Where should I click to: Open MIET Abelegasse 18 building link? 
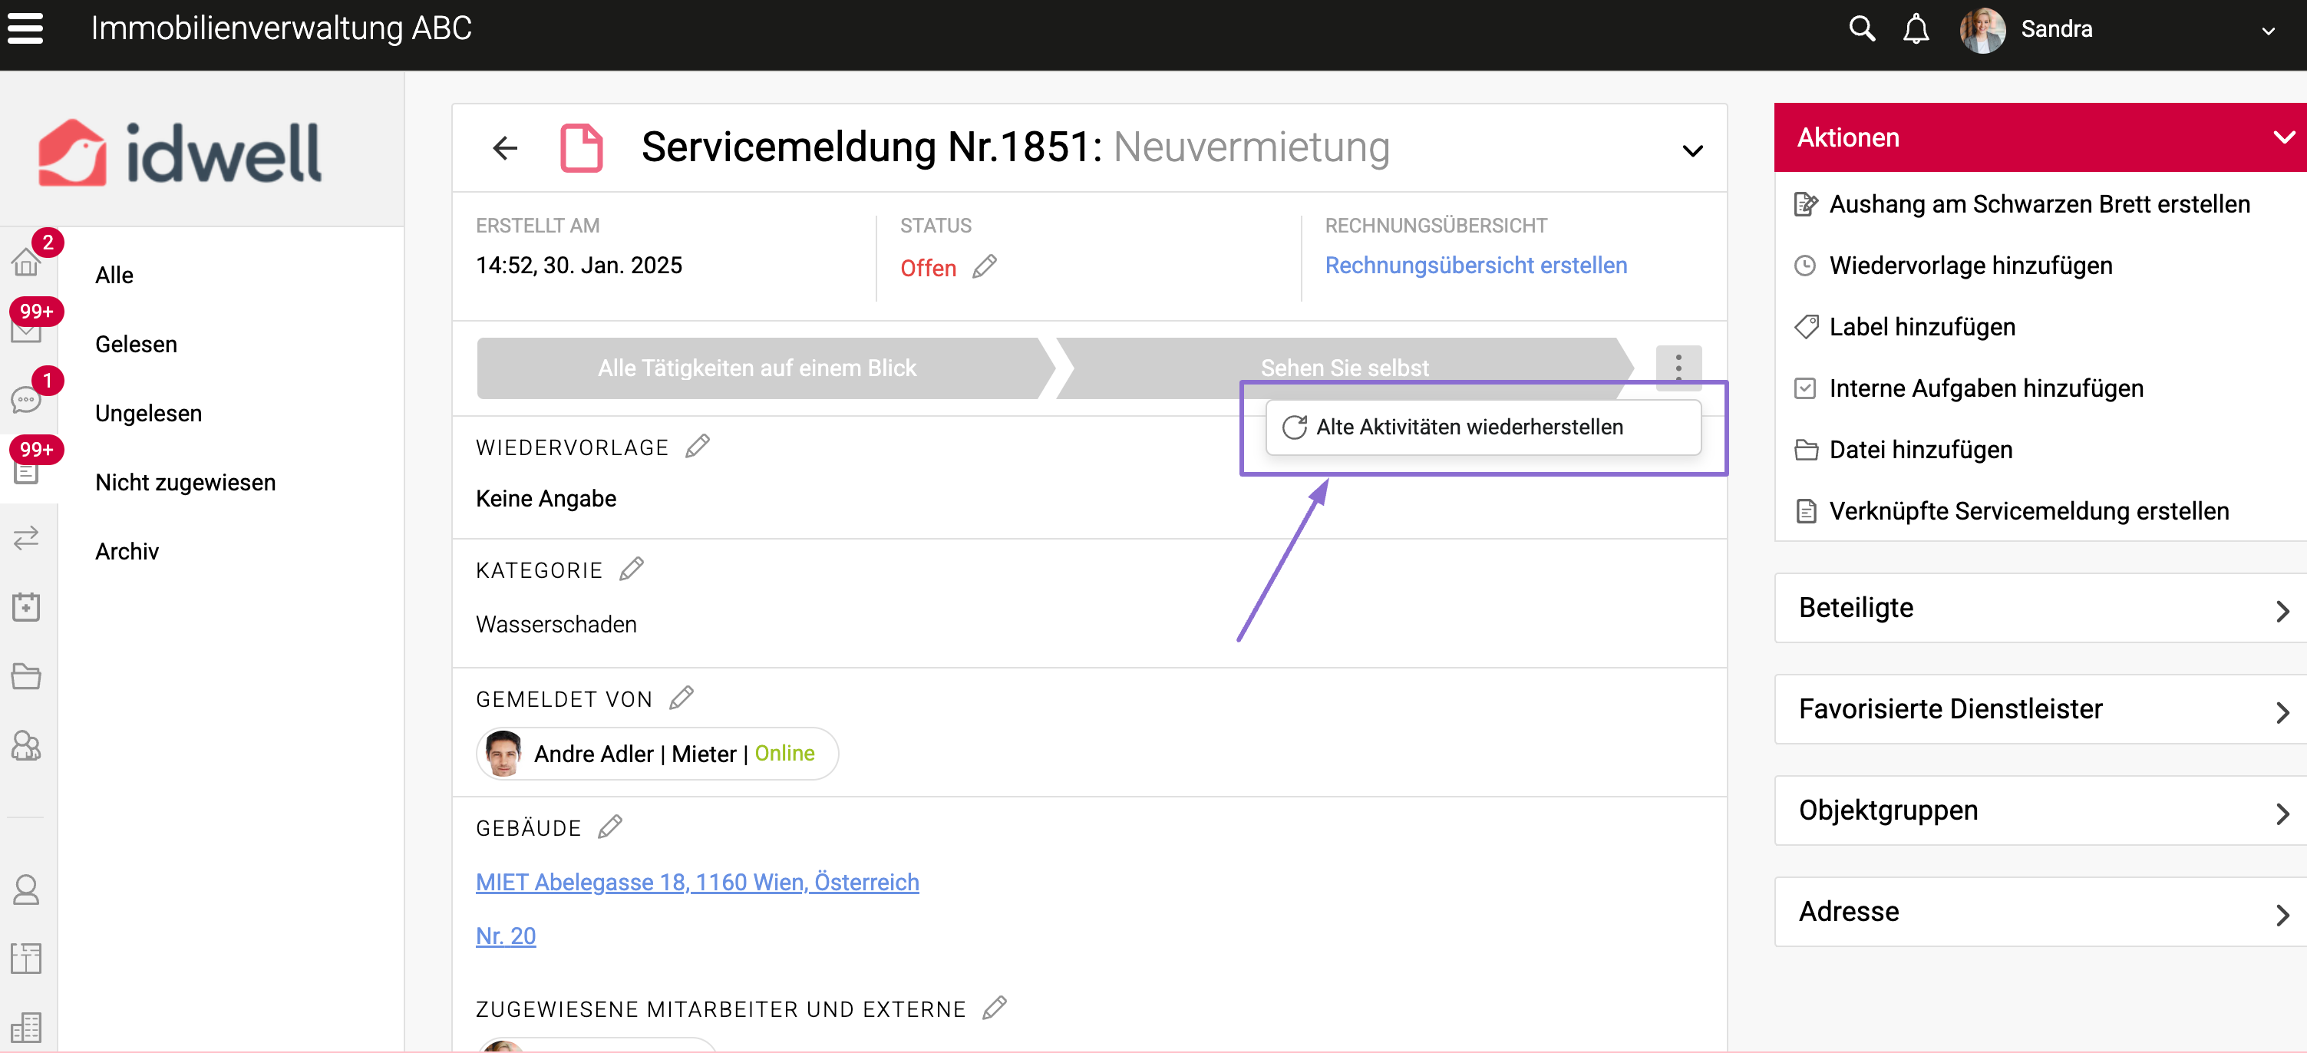coord(697,882)
